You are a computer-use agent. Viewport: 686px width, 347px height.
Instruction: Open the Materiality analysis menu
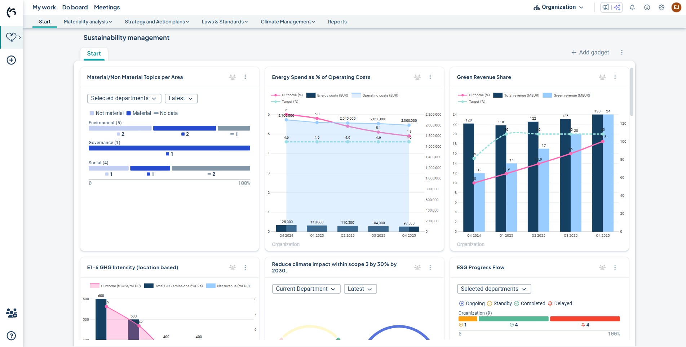click(88, 22)
